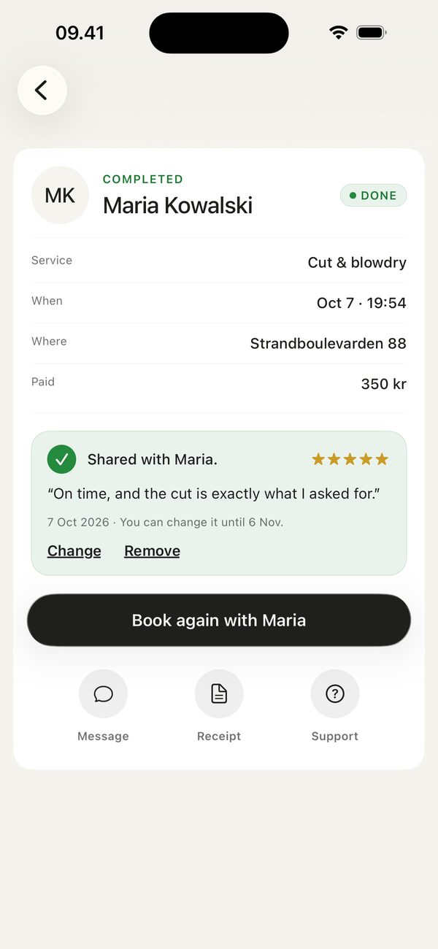This screenshot has width=438, height=949.
Task: Tap the Support question mark icon
Action: tap(335, 693)
